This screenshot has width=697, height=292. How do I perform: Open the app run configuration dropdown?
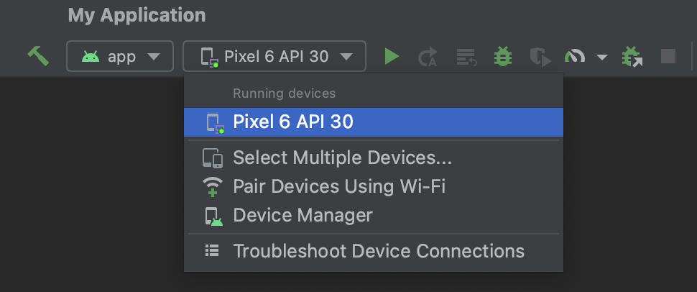tap(120, 56)
